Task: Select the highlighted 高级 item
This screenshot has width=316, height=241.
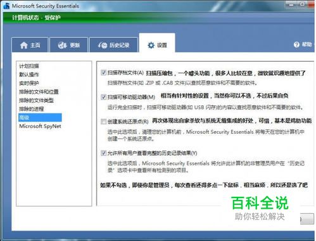Action: click(40, 117)
